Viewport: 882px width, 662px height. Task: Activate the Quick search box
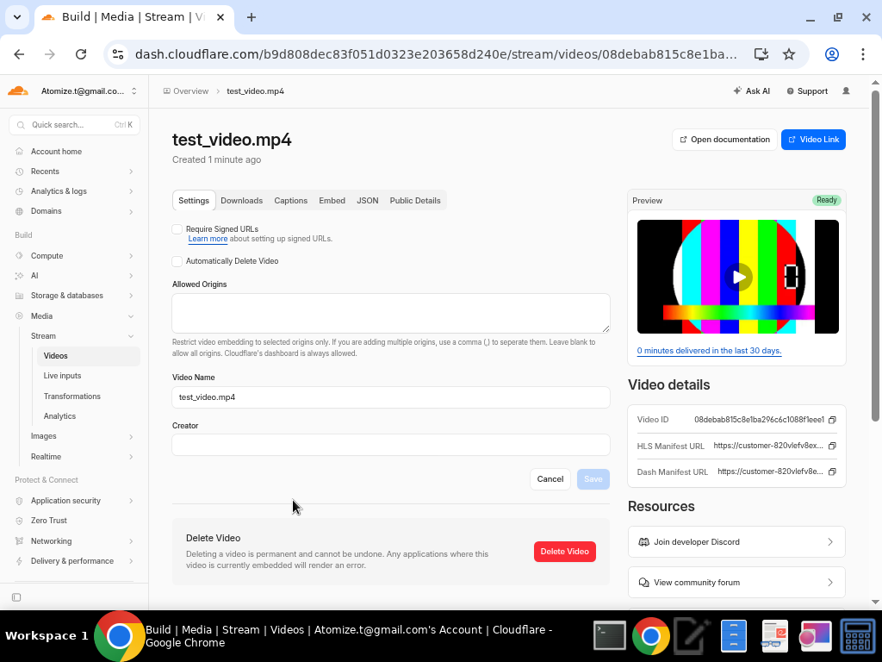point(73,124)
